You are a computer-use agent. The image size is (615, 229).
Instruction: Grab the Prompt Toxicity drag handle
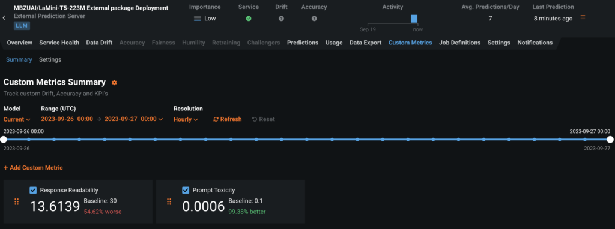169,201
